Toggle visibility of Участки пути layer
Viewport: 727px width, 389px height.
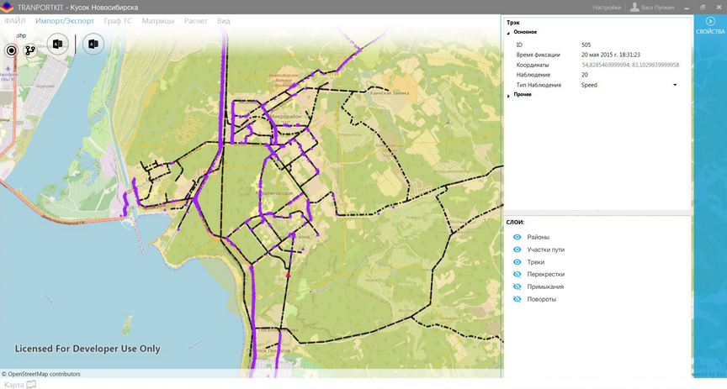point(517,250)
